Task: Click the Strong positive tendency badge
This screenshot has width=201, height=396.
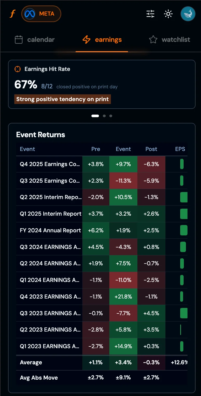Action: pos(62,99)
